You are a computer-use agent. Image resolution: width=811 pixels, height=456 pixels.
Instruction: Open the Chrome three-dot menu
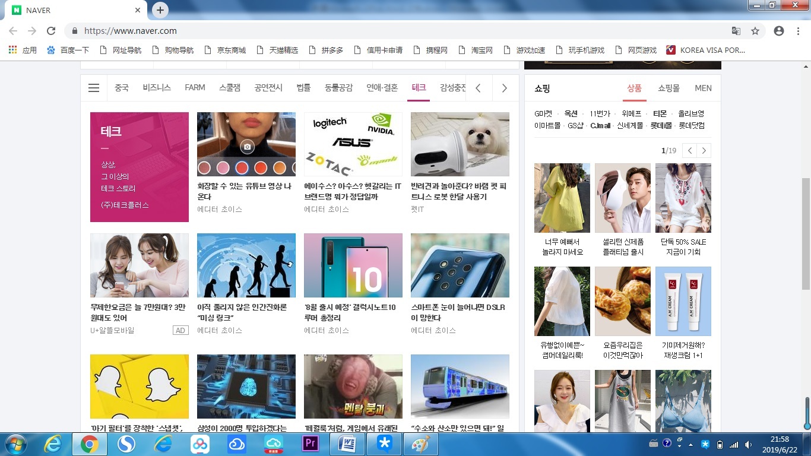(799, 31)
